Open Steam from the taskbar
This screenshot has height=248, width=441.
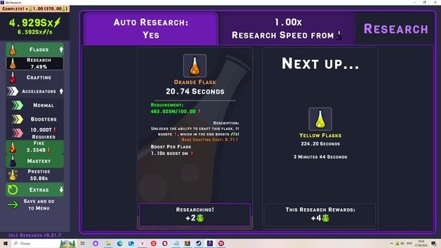[x=198, y=243]
